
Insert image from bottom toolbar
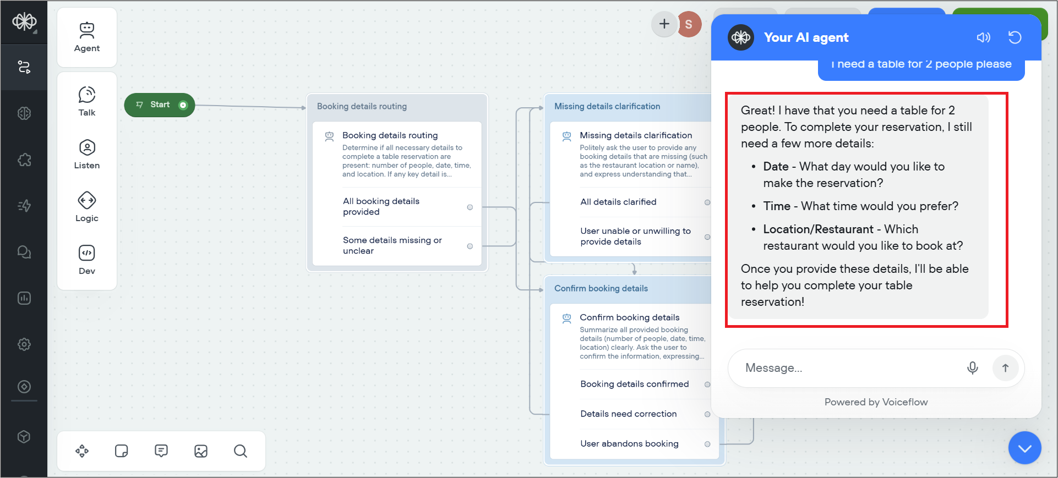pyautogui.click(x=201, y=451)
